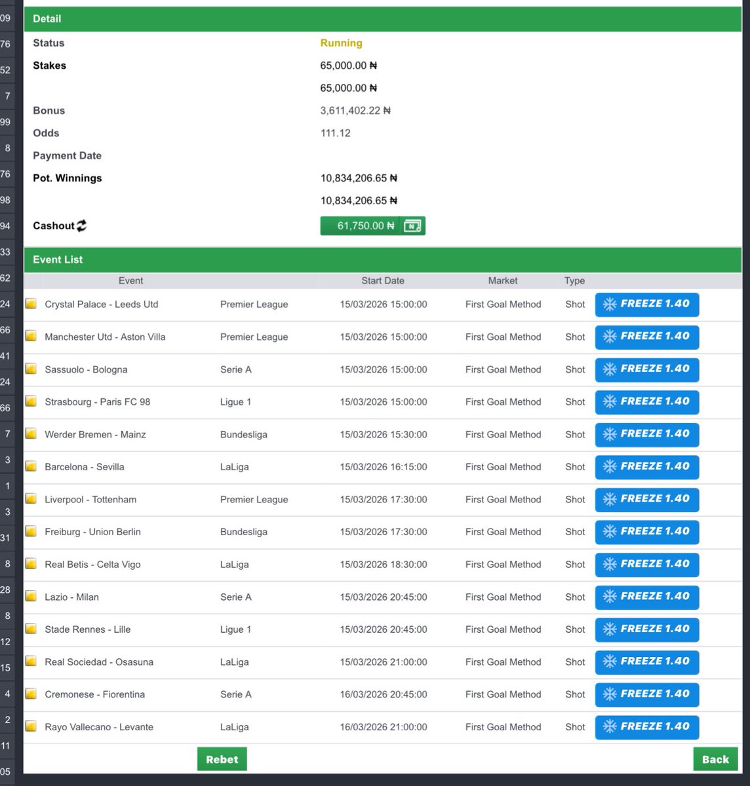750x786 pixels.
Task: Click the Running status text
Action: tap(341, 43)
